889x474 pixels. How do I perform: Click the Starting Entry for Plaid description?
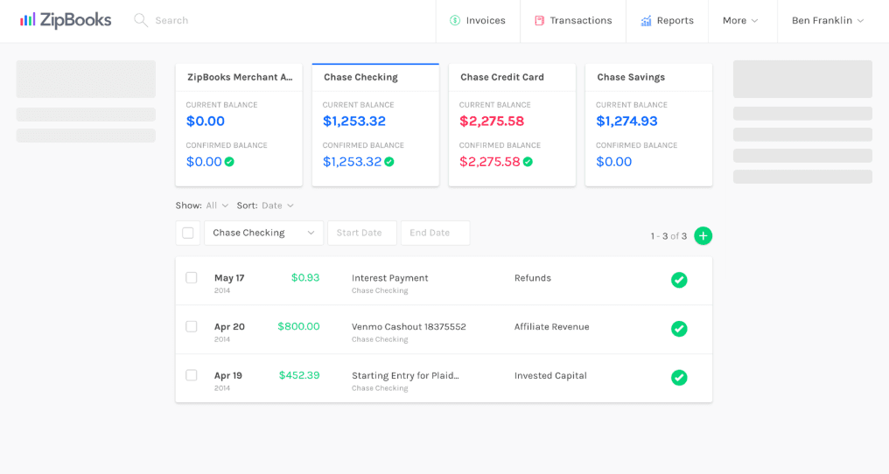(405, 375)
